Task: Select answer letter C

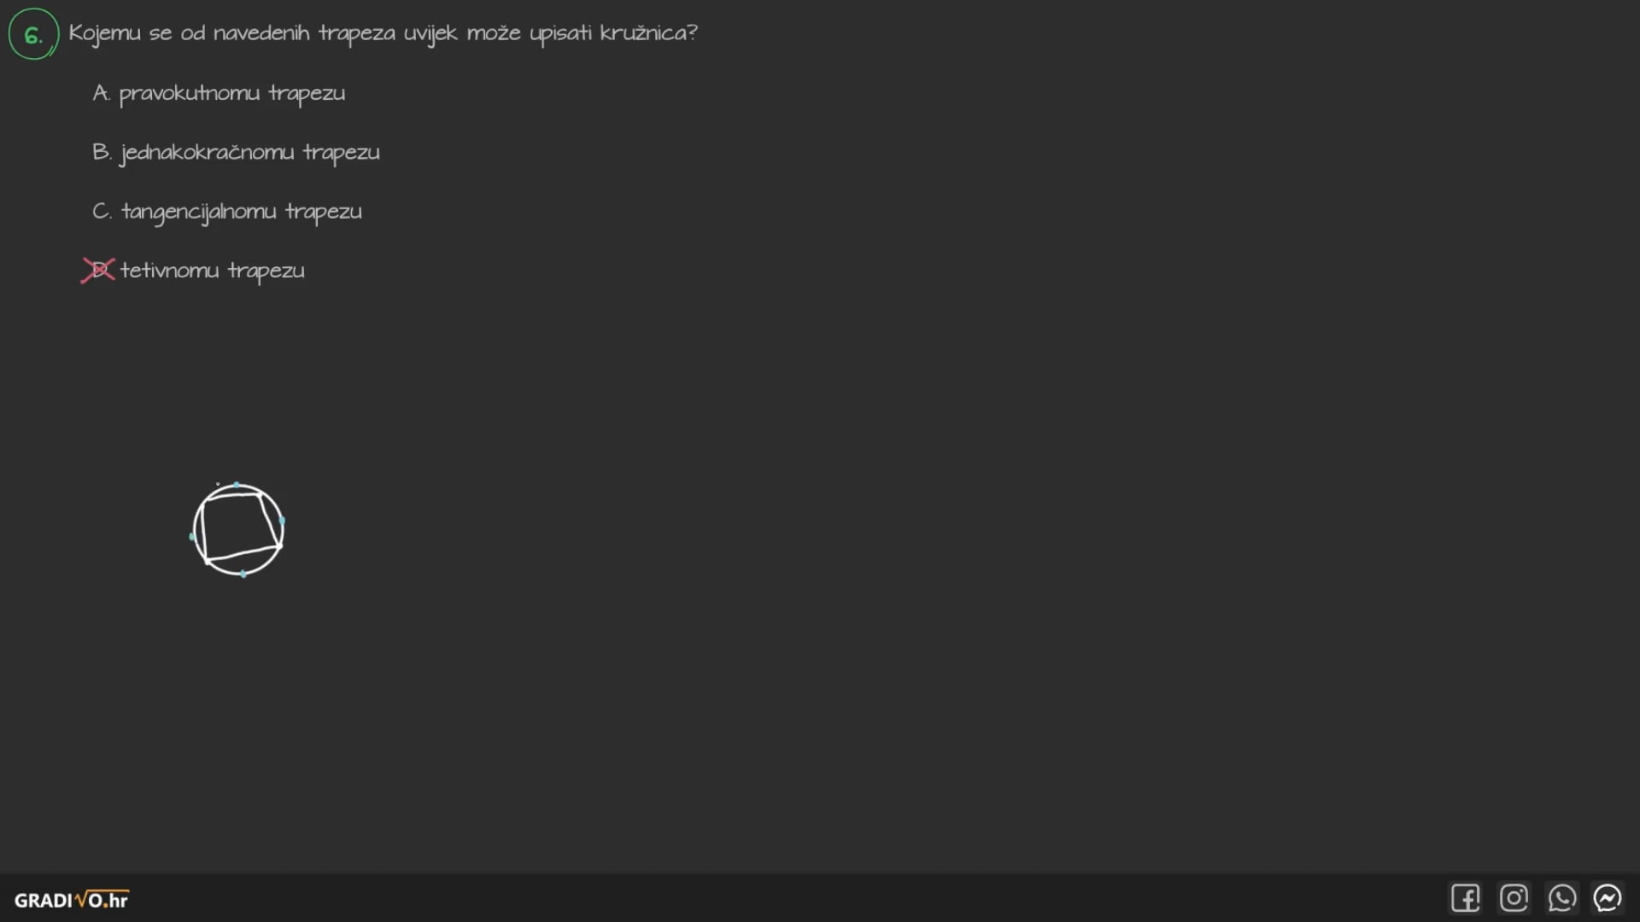Action: 101,211
